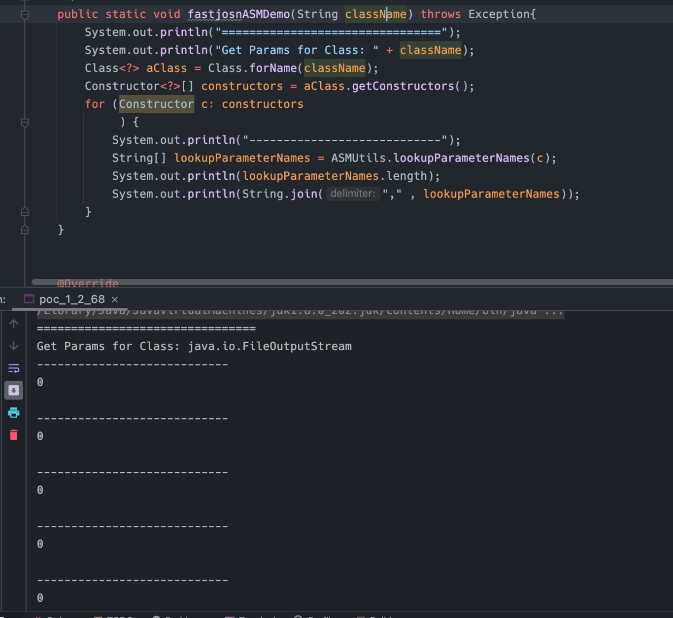Click the "Get Params for Class: " string literal
673x618 pixels.
[297, 50]
